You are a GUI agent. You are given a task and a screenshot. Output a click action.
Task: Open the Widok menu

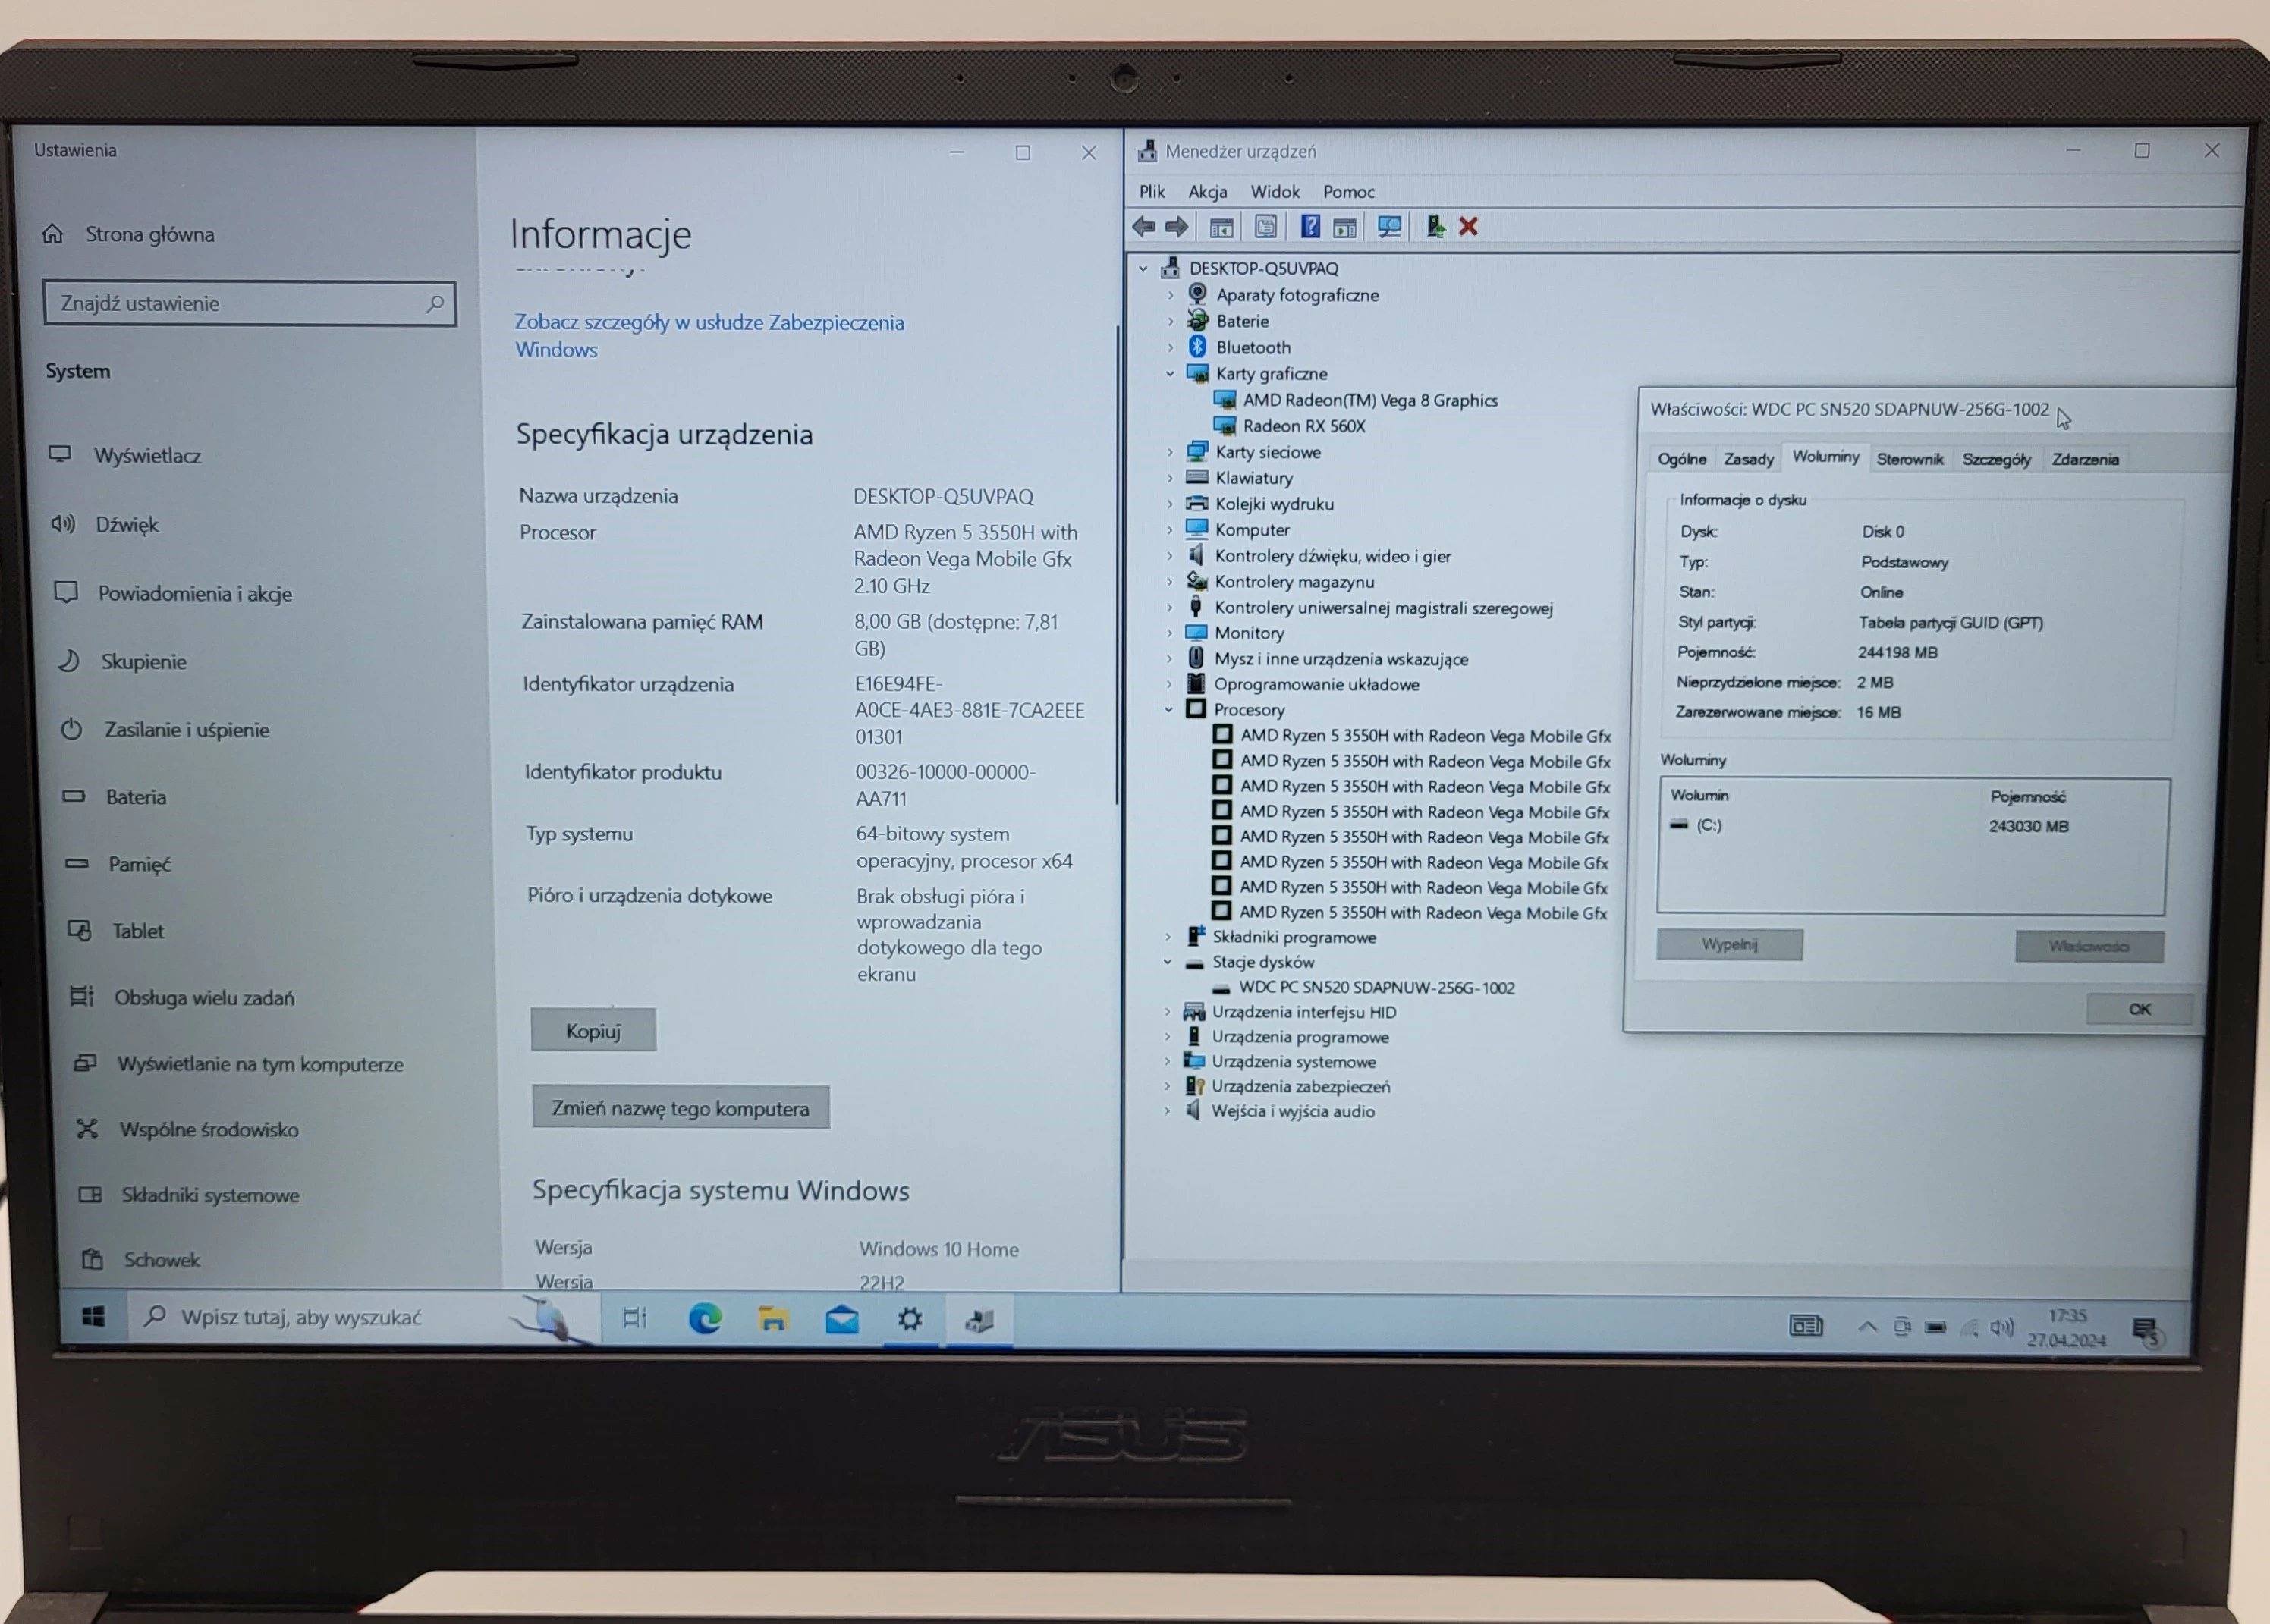(x=1275, y=191)
